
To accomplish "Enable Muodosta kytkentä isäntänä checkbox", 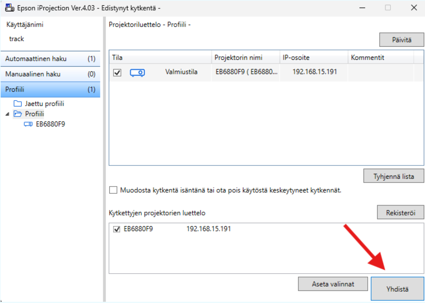I will 113,190.
